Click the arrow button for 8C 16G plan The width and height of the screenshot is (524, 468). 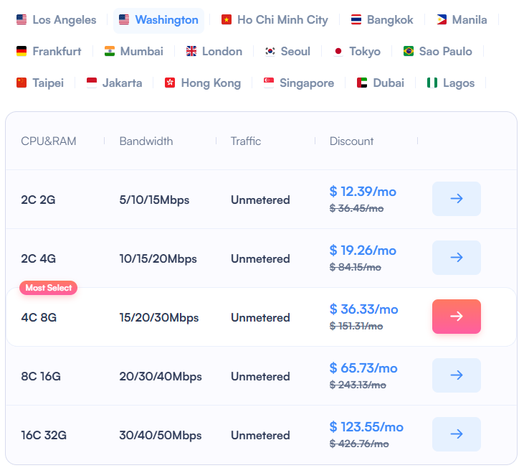[x=457, y=375]
